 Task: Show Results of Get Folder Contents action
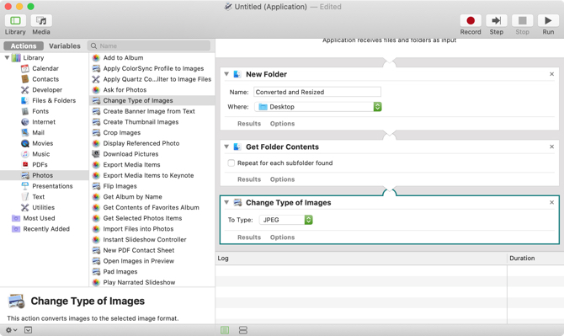tap(249, 179)
